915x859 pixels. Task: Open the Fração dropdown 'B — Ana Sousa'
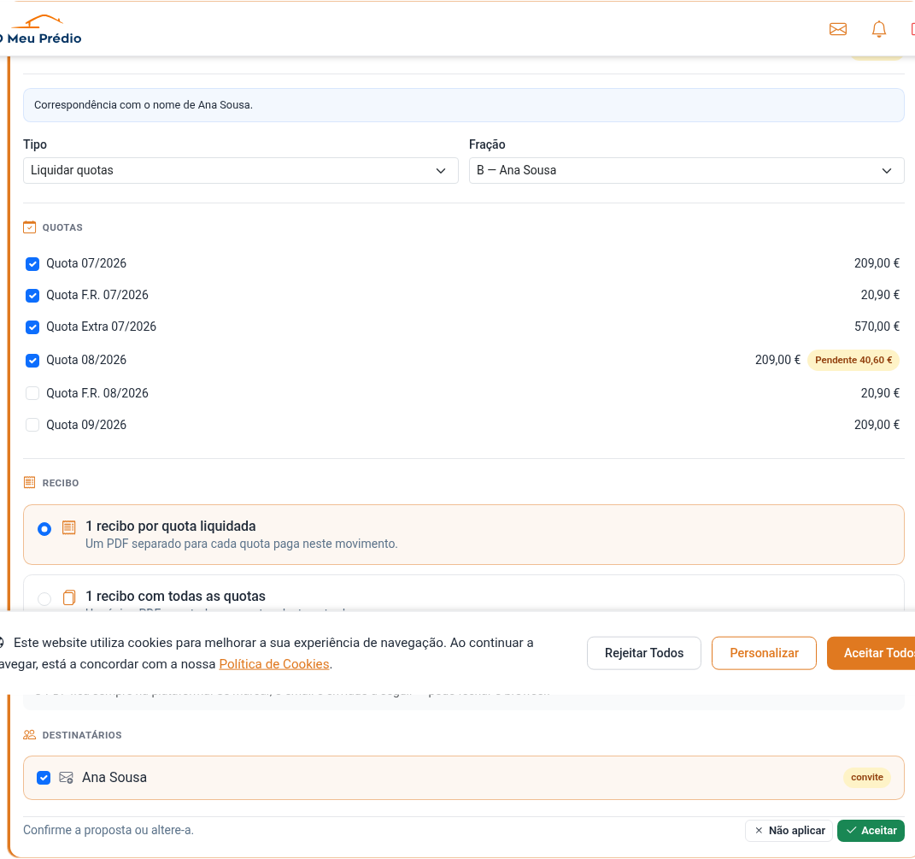pyautogui.click(x=686, y=170)
